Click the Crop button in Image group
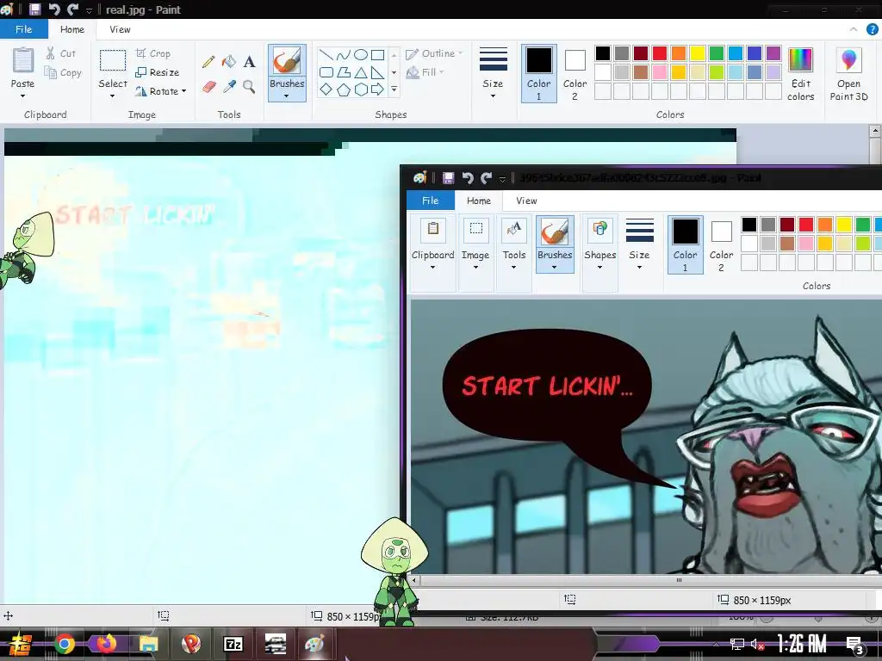Image resolution: width=882 pixels, height=661 pixels. [x=153, y=53]
